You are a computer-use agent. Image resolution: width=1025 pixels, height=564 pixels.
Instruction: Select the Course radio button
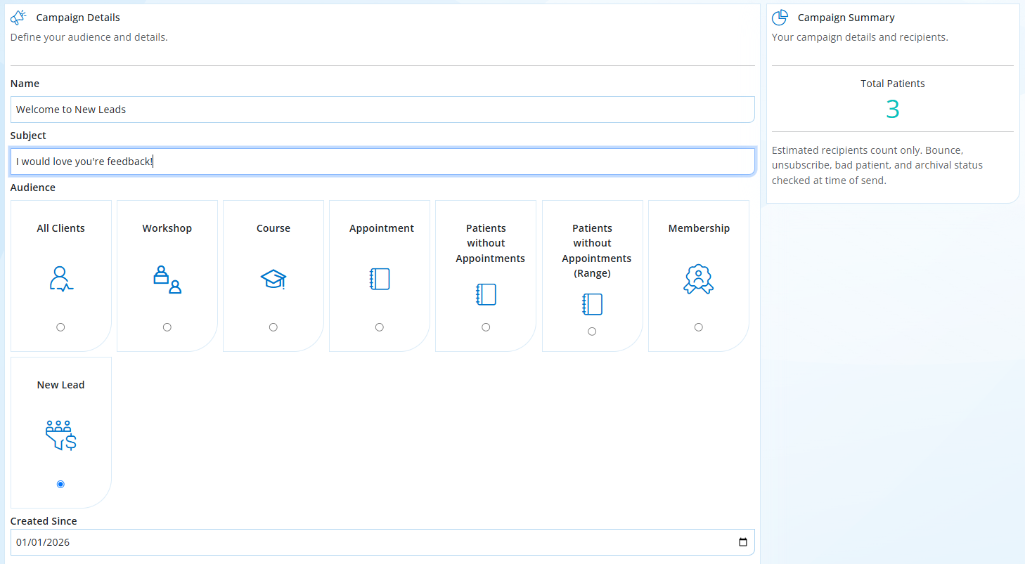click(273, 327)
